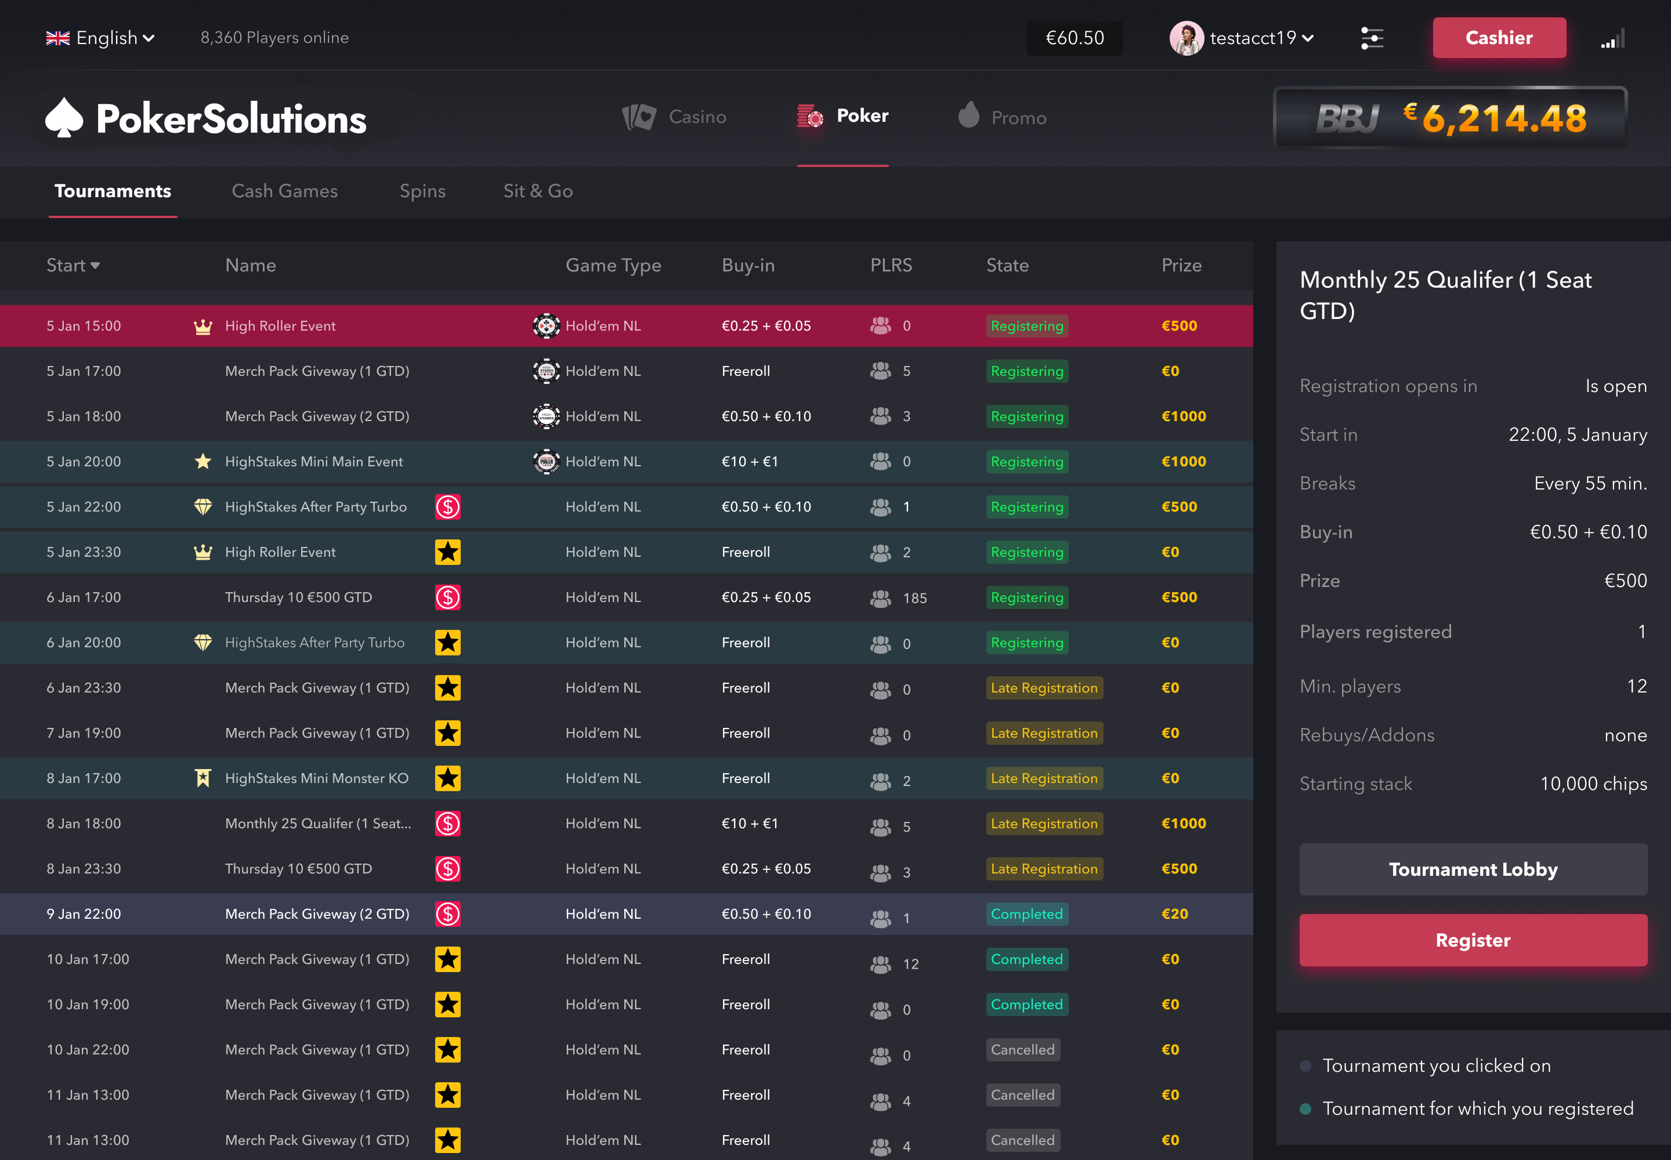Image resolution: width=1671 pixels, height=1160 pixels.
Task: Check the connection signal strength icon
Action: pos(1612,38)
